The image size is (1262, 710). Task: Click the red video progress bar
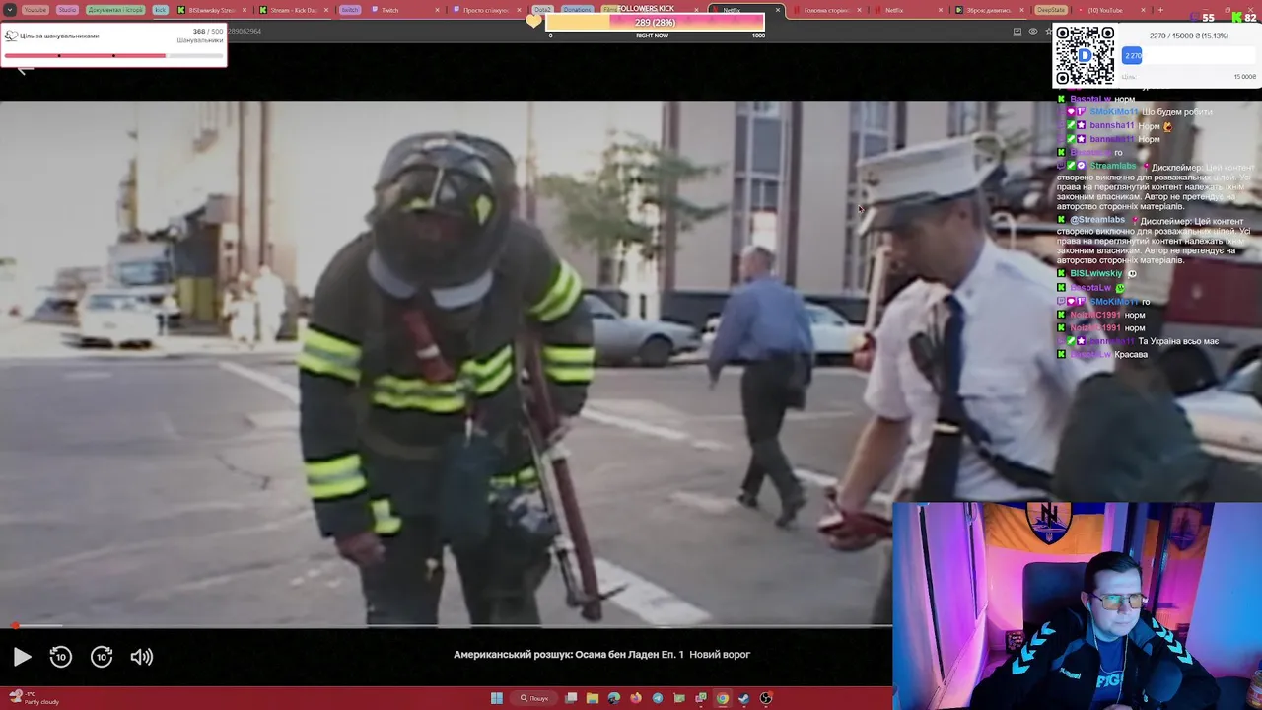pos(446,625)
